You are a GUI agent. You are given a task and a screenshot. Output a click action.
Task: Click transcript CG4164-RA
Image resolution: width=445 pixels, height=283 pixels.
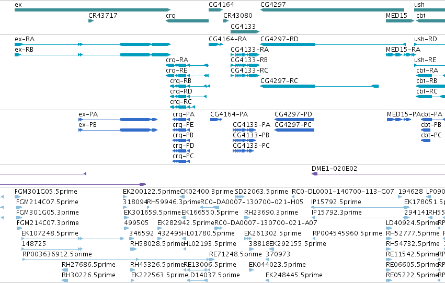[215, 44]
